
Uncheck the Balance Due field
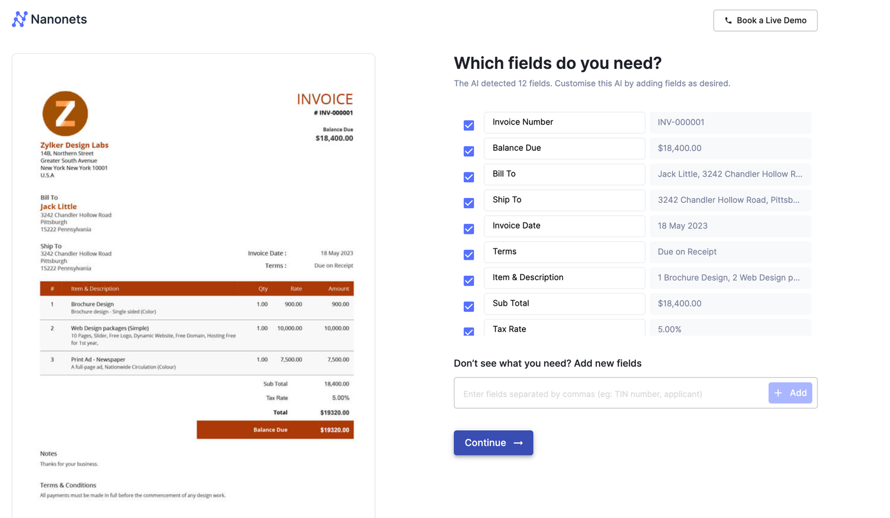pos(468,151)
